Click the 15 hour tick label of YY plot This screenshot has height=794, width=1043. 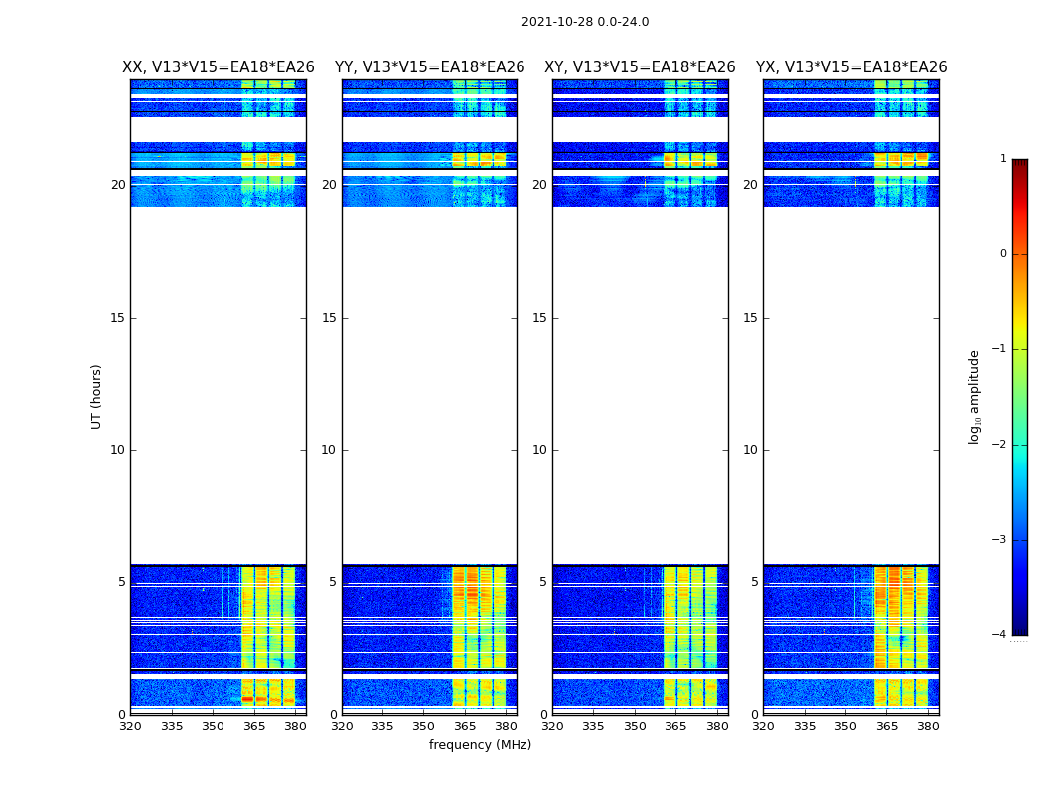[329, 318]
